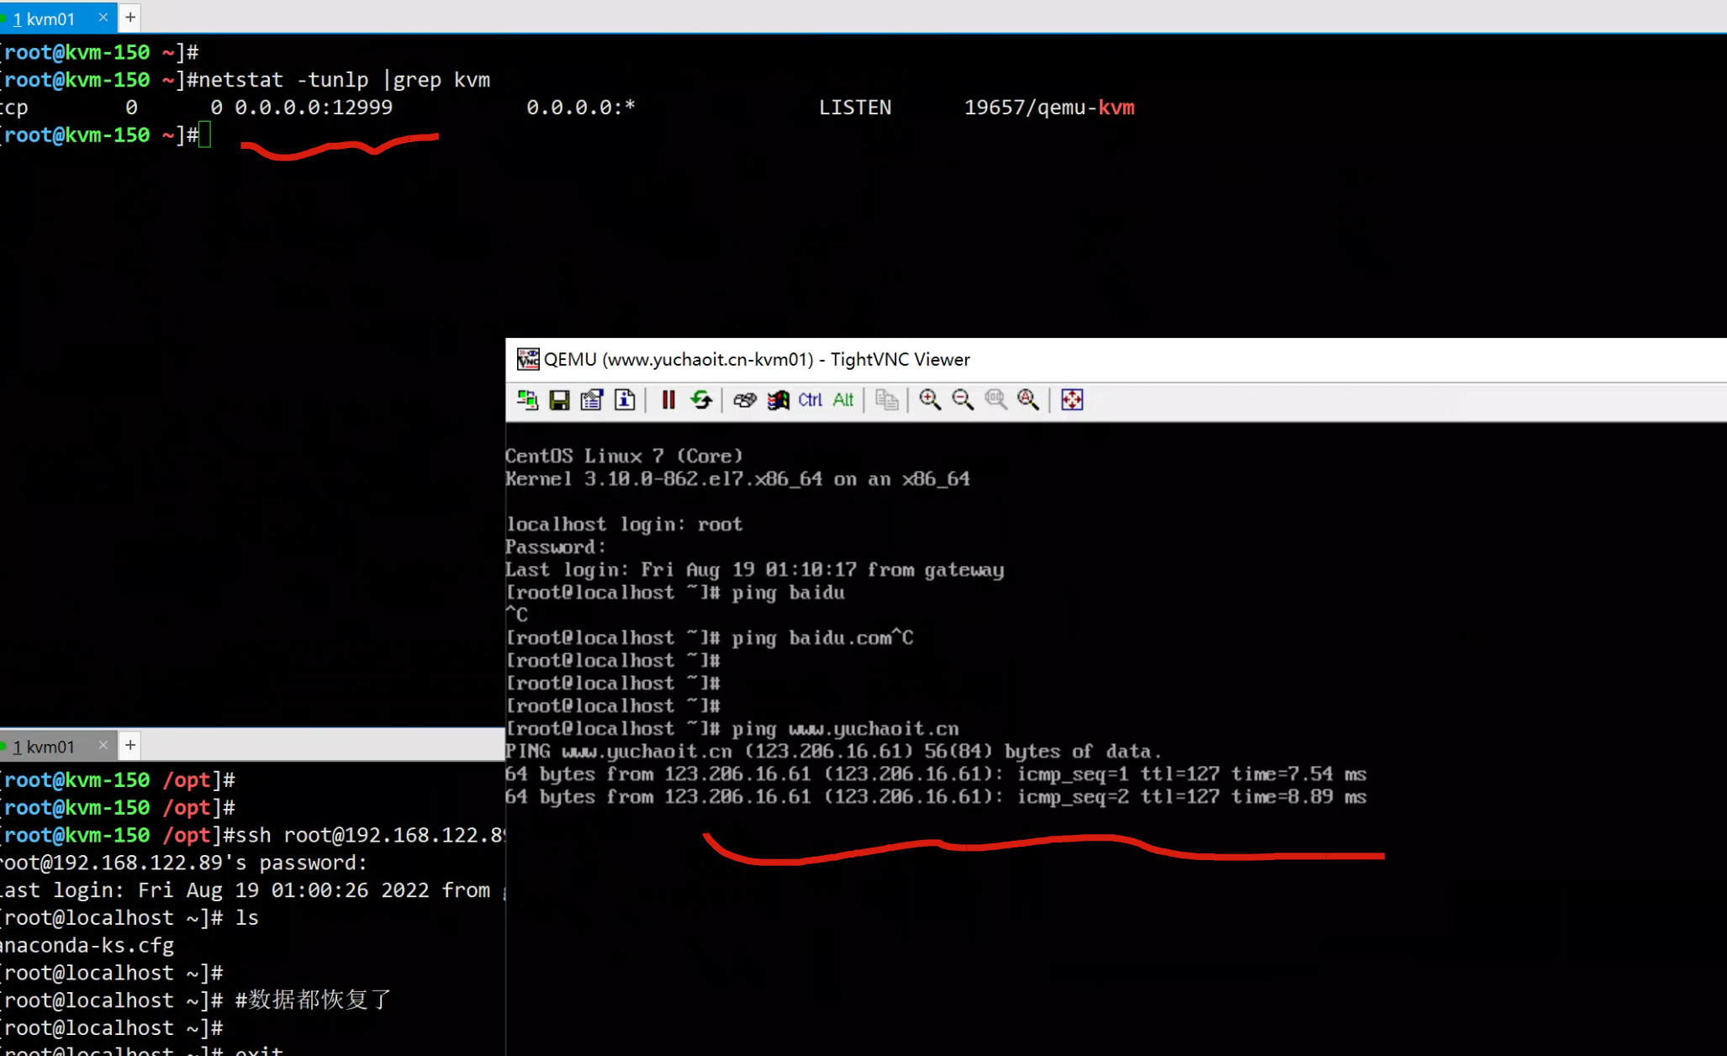Open TightVNC connection options icon
The width and height of the screenshot is (1727, 1056).
pyautogui.click(x=592, y=400)
